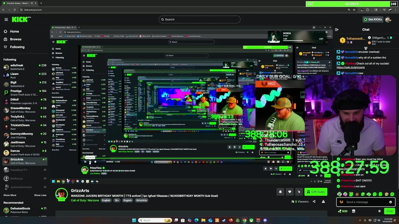The width and height of the screenshot is (399, 224).
Task: Open the chat shop store icon
Action: (x=353, y=211)
